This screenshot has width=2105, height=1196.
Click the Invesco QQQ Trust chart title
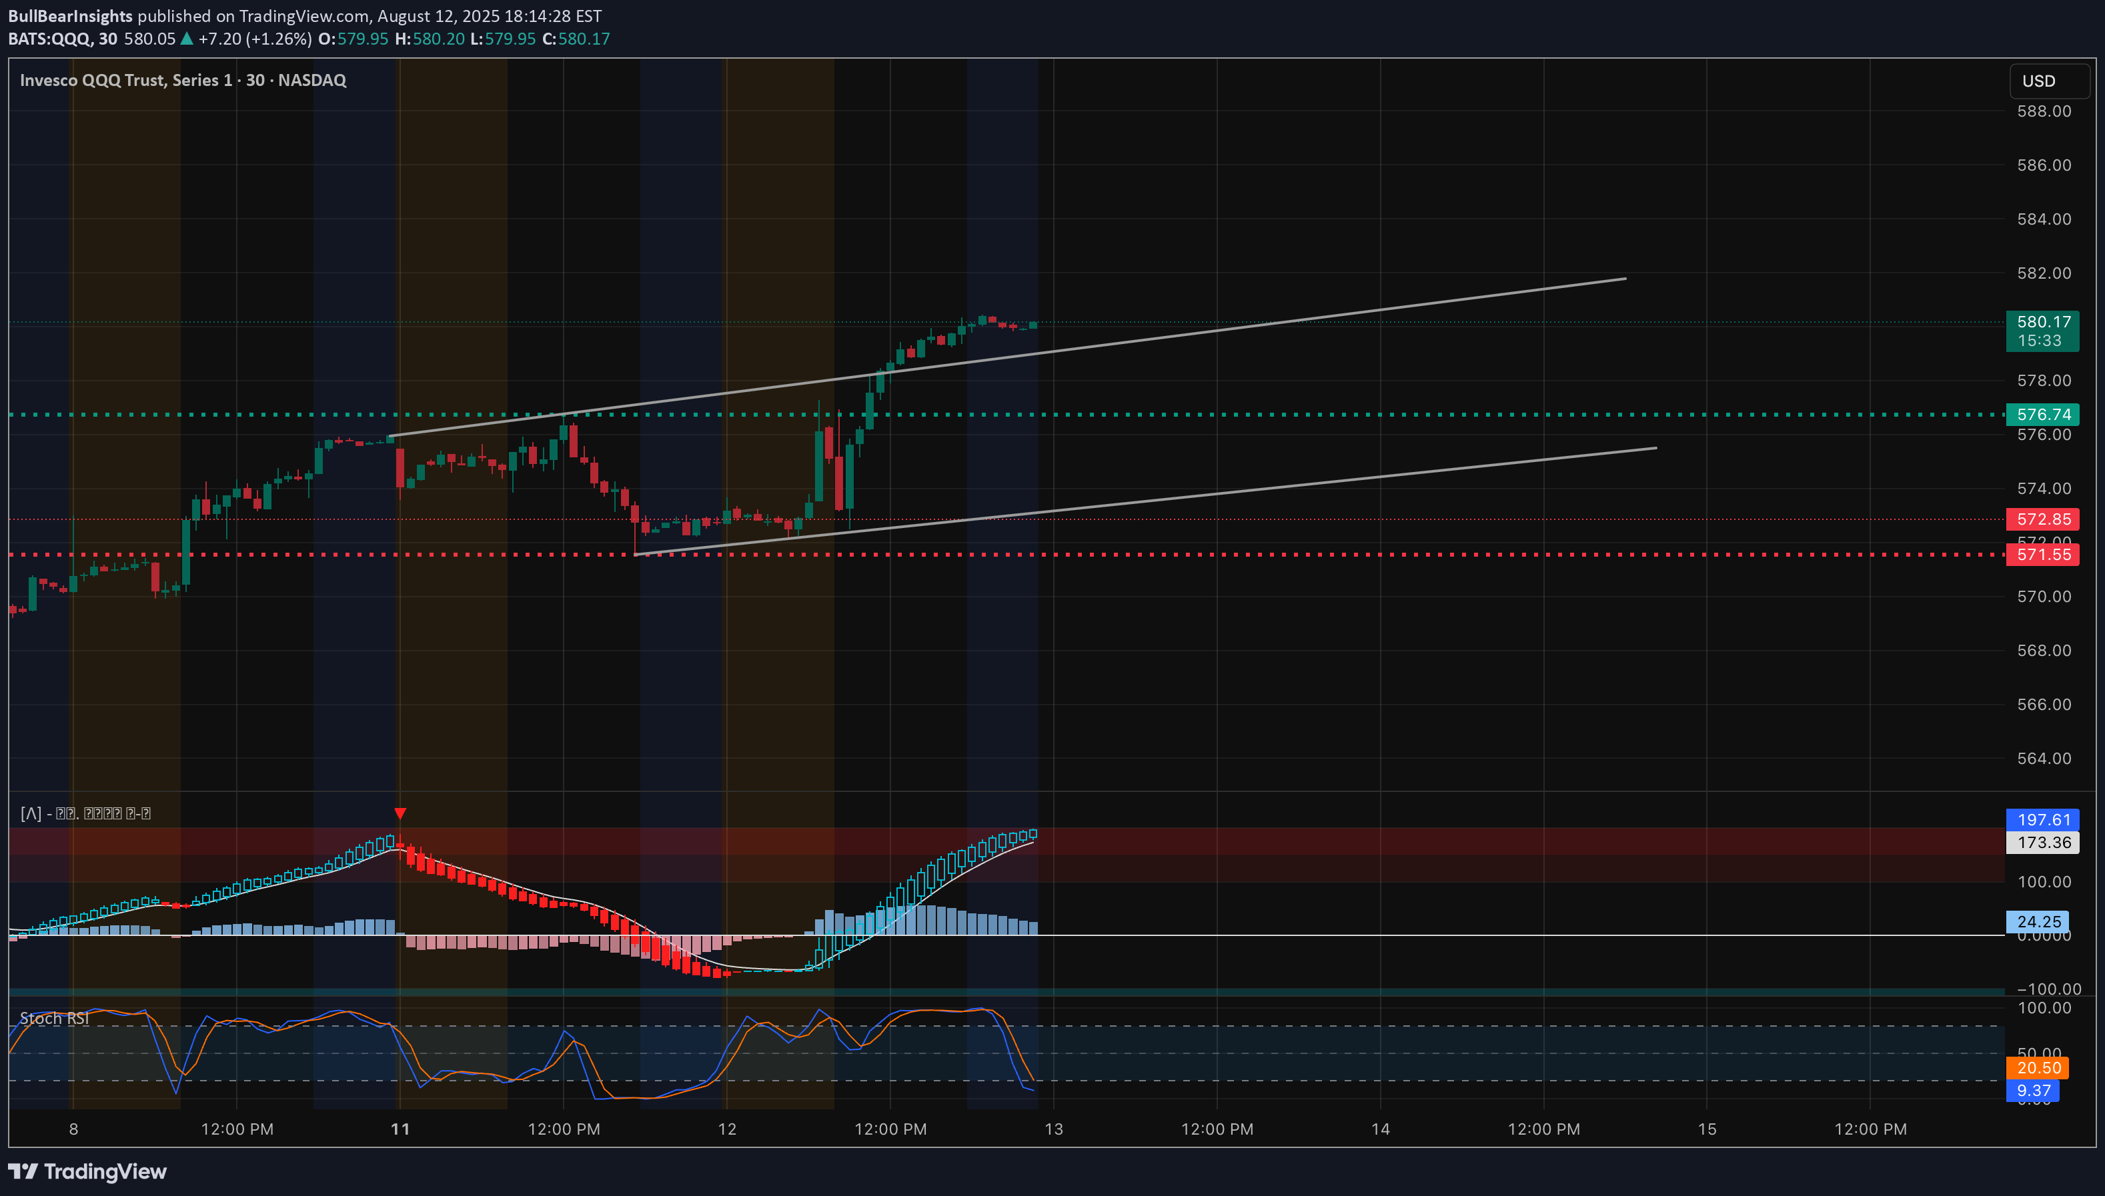click(183, 80)
